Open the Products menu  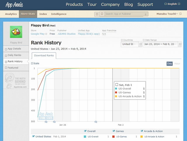tap(74, 5)
